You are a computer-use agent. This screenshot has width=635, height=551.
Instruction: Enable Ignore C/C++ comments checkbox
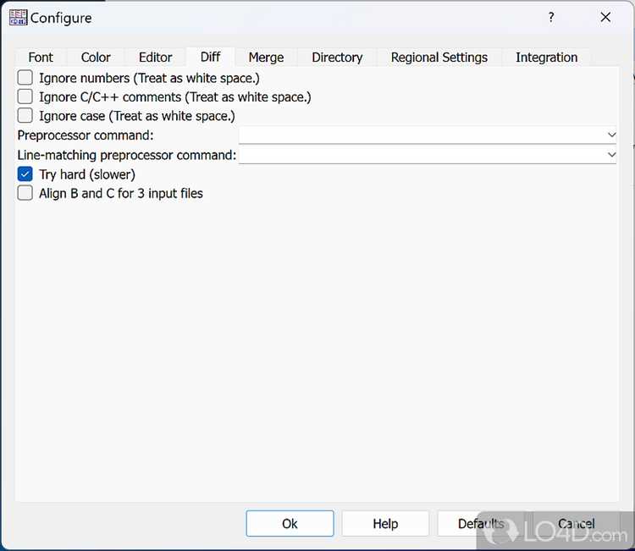(x=25, y=96)
